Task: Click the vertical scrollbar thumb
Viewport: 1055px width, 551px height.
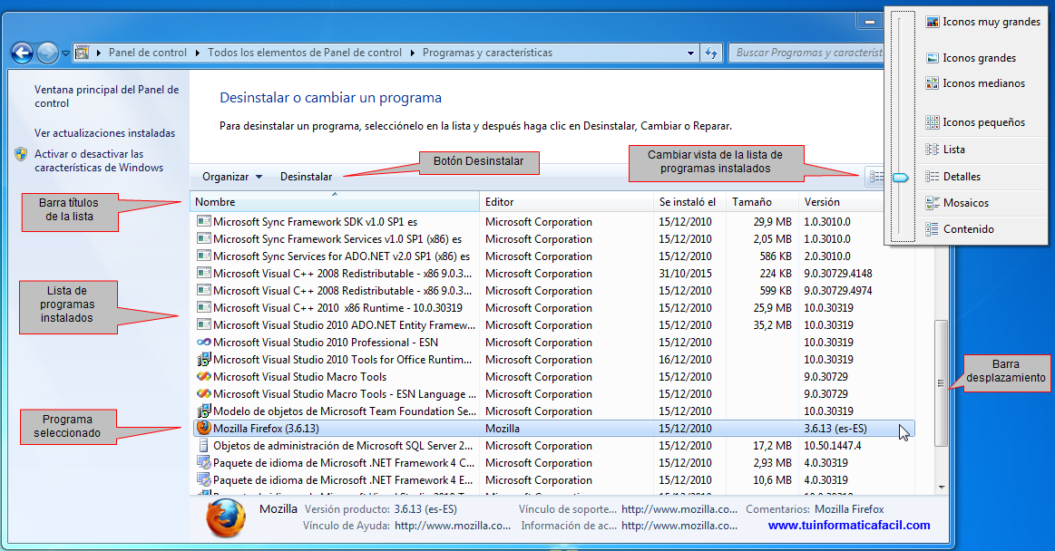Action: 941,383
